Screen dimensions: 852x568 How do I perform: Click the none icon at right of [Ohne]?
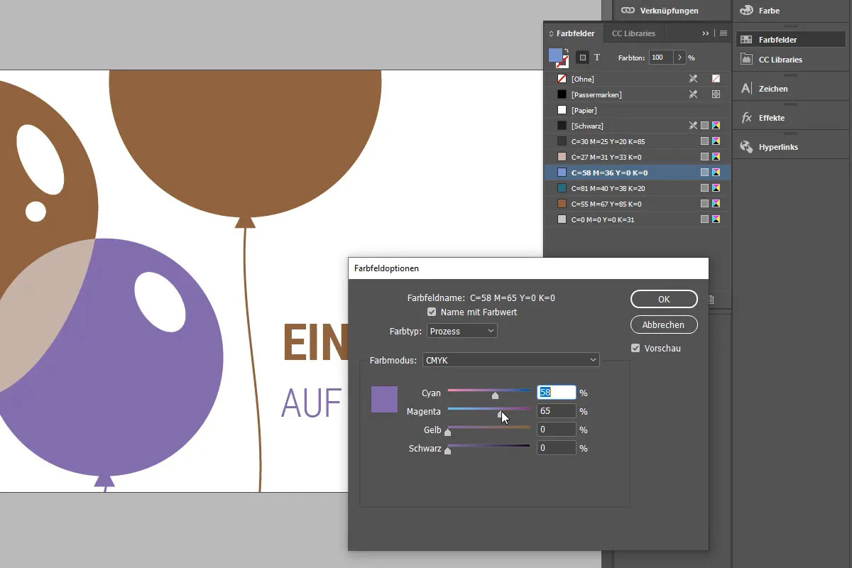pos(716,79)
